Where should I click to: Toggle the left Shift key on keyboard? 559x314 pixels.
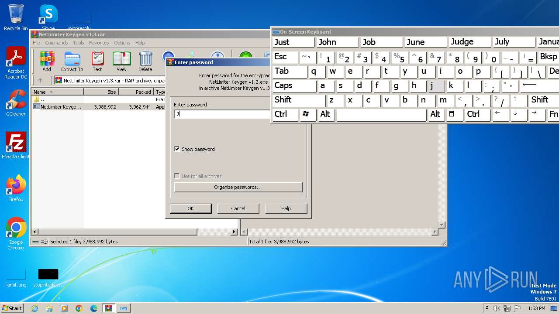[x=299, y=100]
